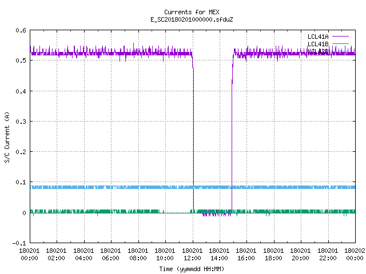
Task: Click the y-axis tick value 0.3
Action: point(21,122)
